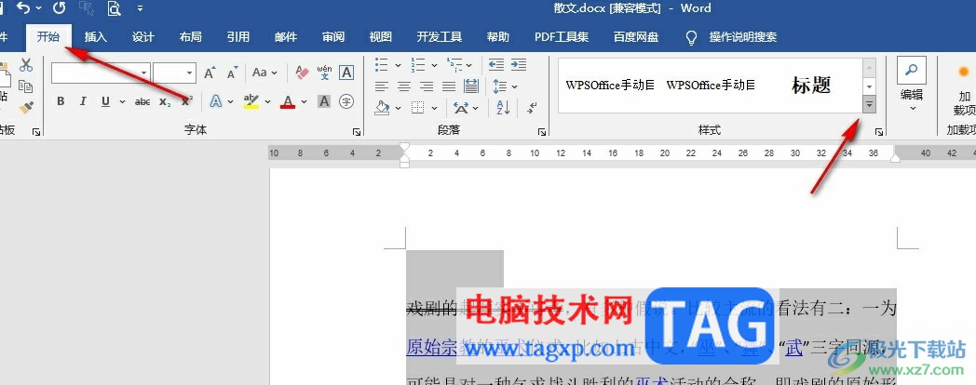Click the Undo arrow in title bar
The height and width of the screenshot is (385, 976).
pyautogui.click(x=23, y=8)
